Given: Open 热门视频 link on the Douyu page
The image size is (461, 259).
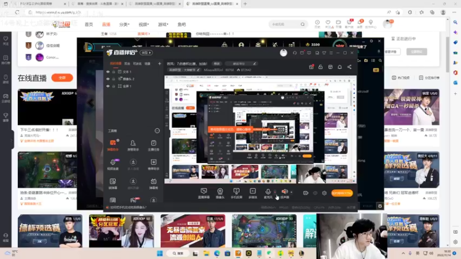Looking at the screenshot, I should (x=400, y=78).
